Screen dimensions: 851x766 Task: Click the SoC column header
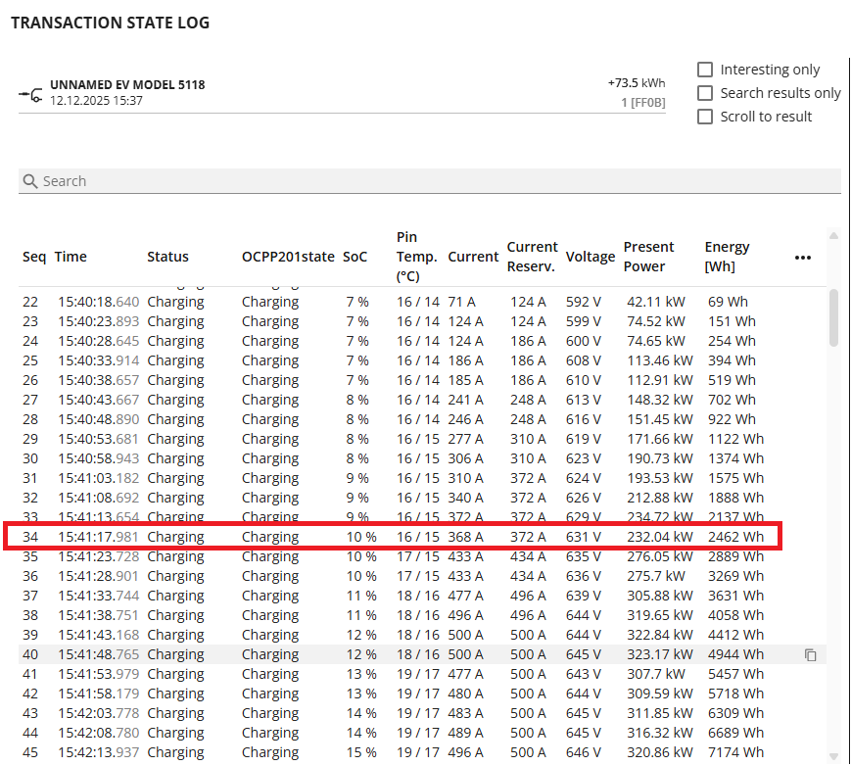(355, 257)
